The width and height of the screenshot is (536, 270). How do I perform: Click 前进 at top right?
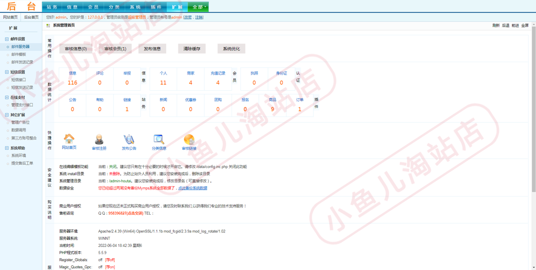coord(515,26)
